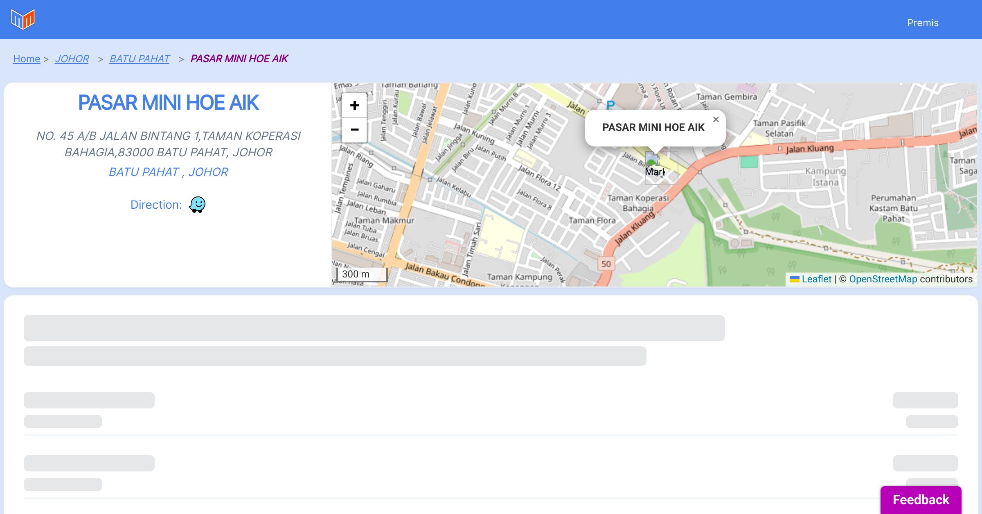Screen dimensions: 982x514
Task: Open Waze direction icon
Action: point(197,205)
